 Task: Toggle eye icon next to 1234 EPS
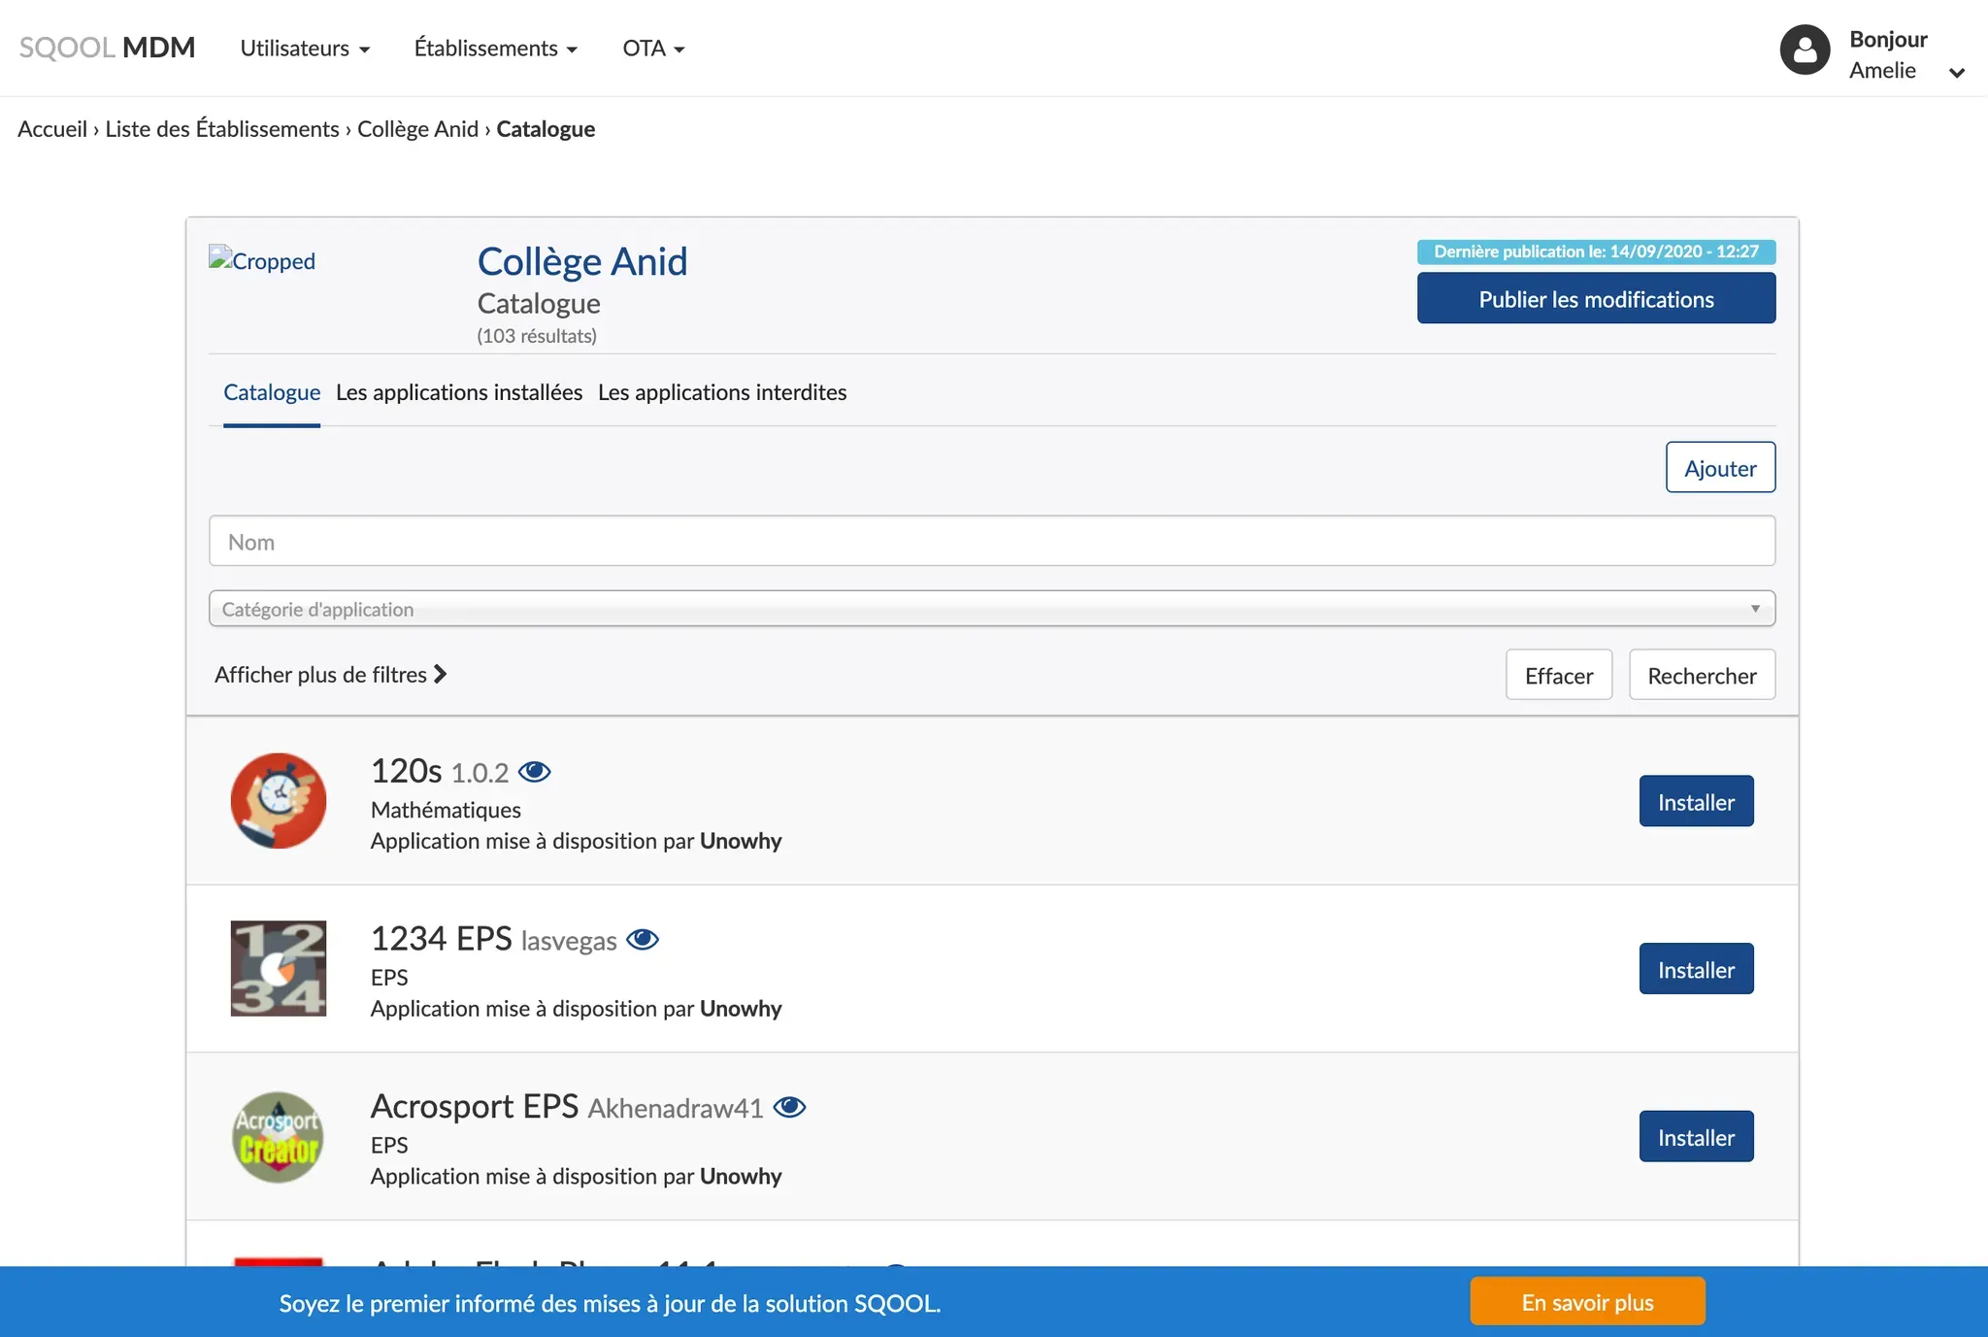[x=643, y=940]
